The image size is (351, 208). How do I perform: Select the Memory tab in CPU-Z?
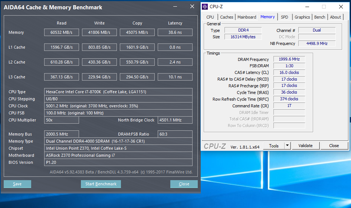tap(268, 17)
